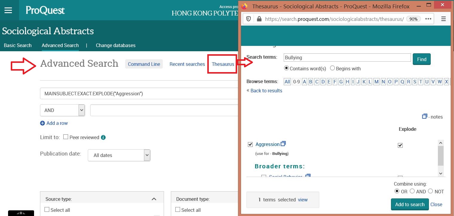Open the AND operator dropdown

point(62,110)
